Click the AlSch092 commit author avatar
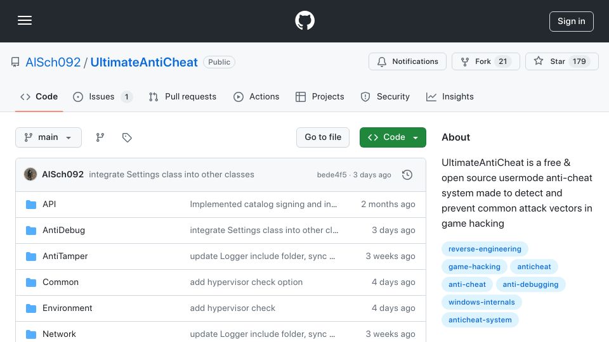This screenshot has height=342, width=609. click(30, 175)
